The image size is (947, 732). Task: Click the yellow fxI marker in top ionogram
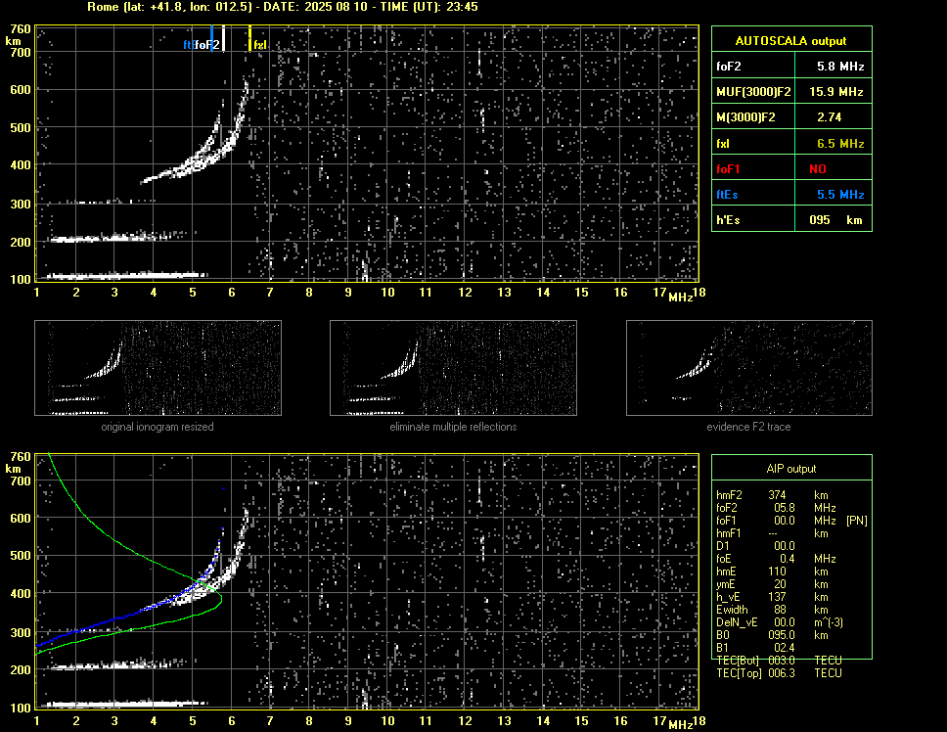pos(250,38)
